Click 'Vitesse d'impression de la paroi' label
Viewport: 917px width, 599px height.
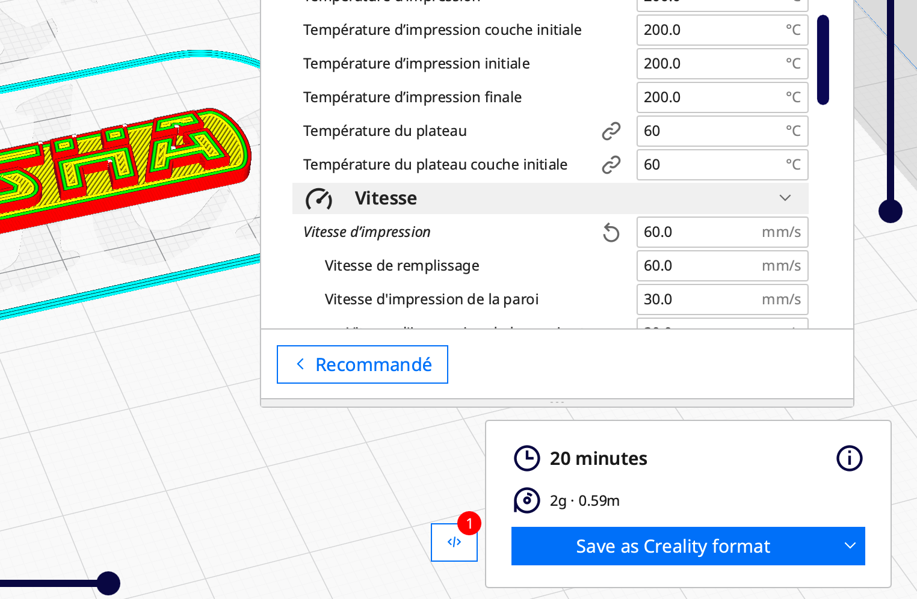click(x=431, y=299)
